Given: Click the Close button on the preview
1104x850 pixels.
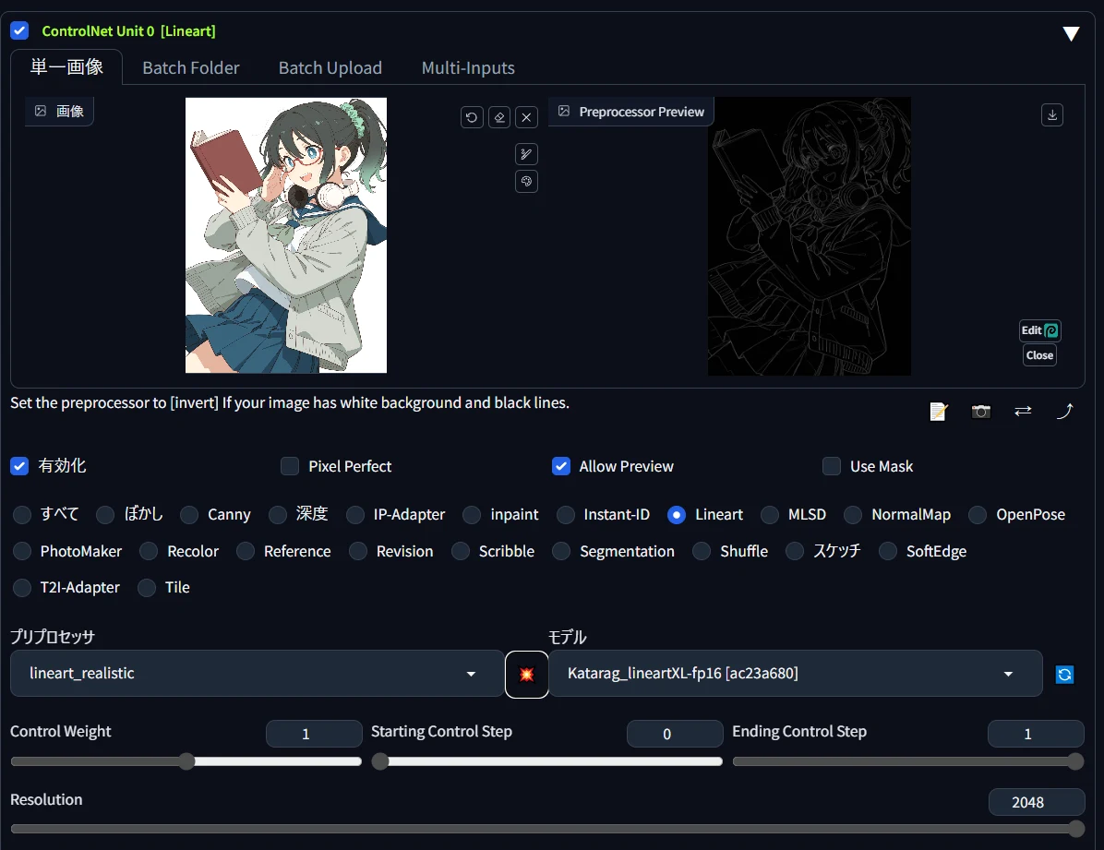Looking at the screenshot, I should click(x=1040, y=355).
